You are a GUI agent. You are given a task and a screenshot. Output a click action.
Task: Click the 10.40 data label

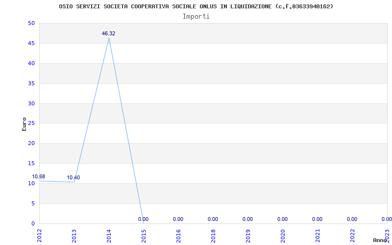pyautogui.click(x=73, y=178)
